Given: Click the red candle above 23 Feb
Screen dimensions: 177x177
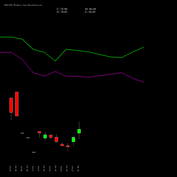Looking at the screenshot, I should coord(51,136).
